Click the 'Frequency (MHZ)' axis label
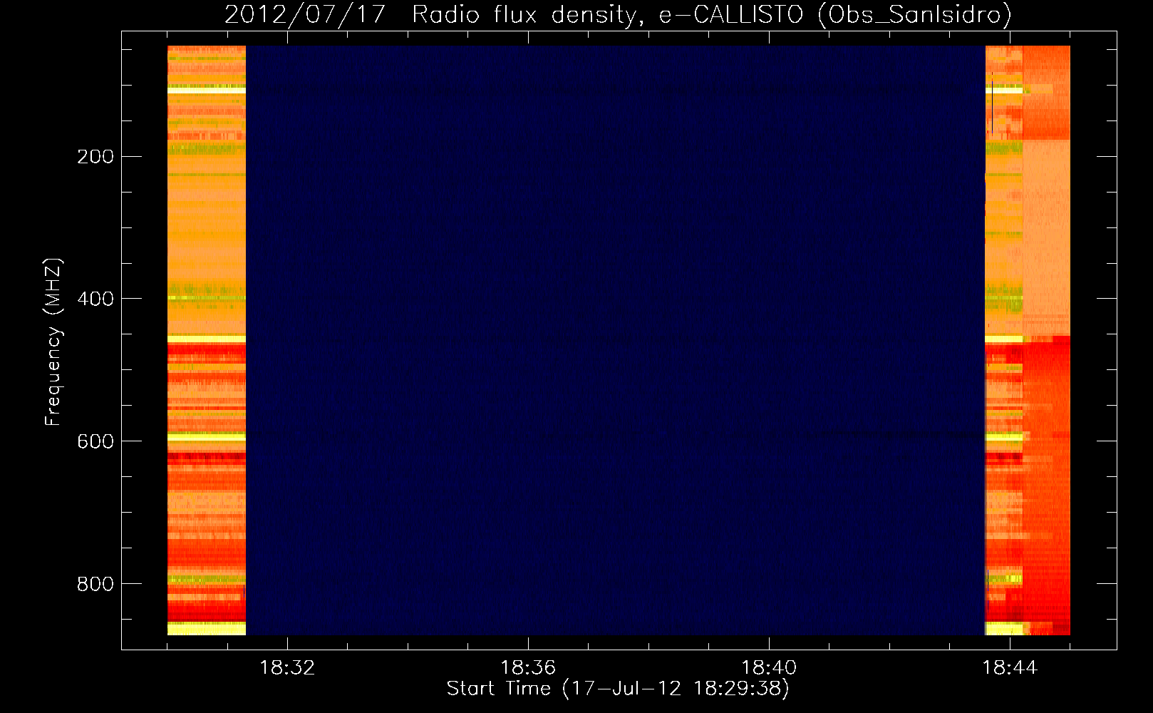 (x=53, y=342)
